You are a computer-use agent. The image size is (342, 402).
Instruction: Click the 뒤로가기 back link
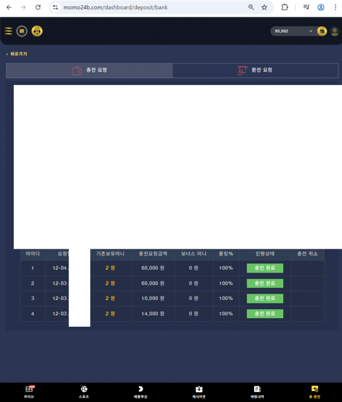pyautogui.click(x=17, y=54)
